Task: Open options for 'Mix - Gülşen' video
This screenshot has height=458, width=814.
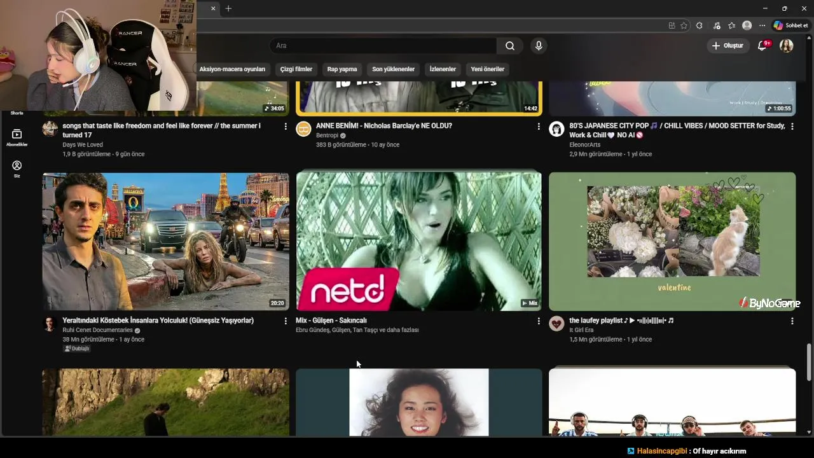Action: pyautogui.click(x=538, y=321)
